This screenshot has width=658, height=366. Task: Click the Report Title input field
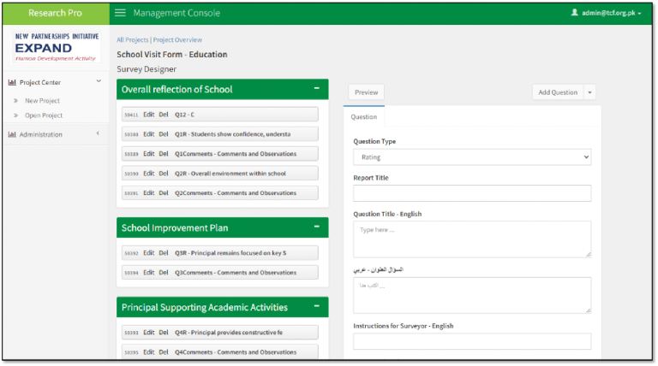coord(471,193)
